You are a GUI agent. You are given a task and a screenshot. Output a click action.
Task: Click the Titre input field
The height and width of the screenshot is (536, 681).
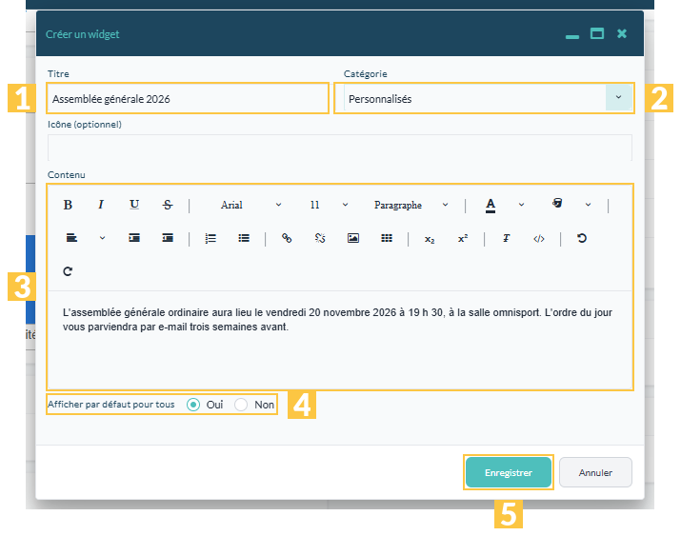coord(188,98)
